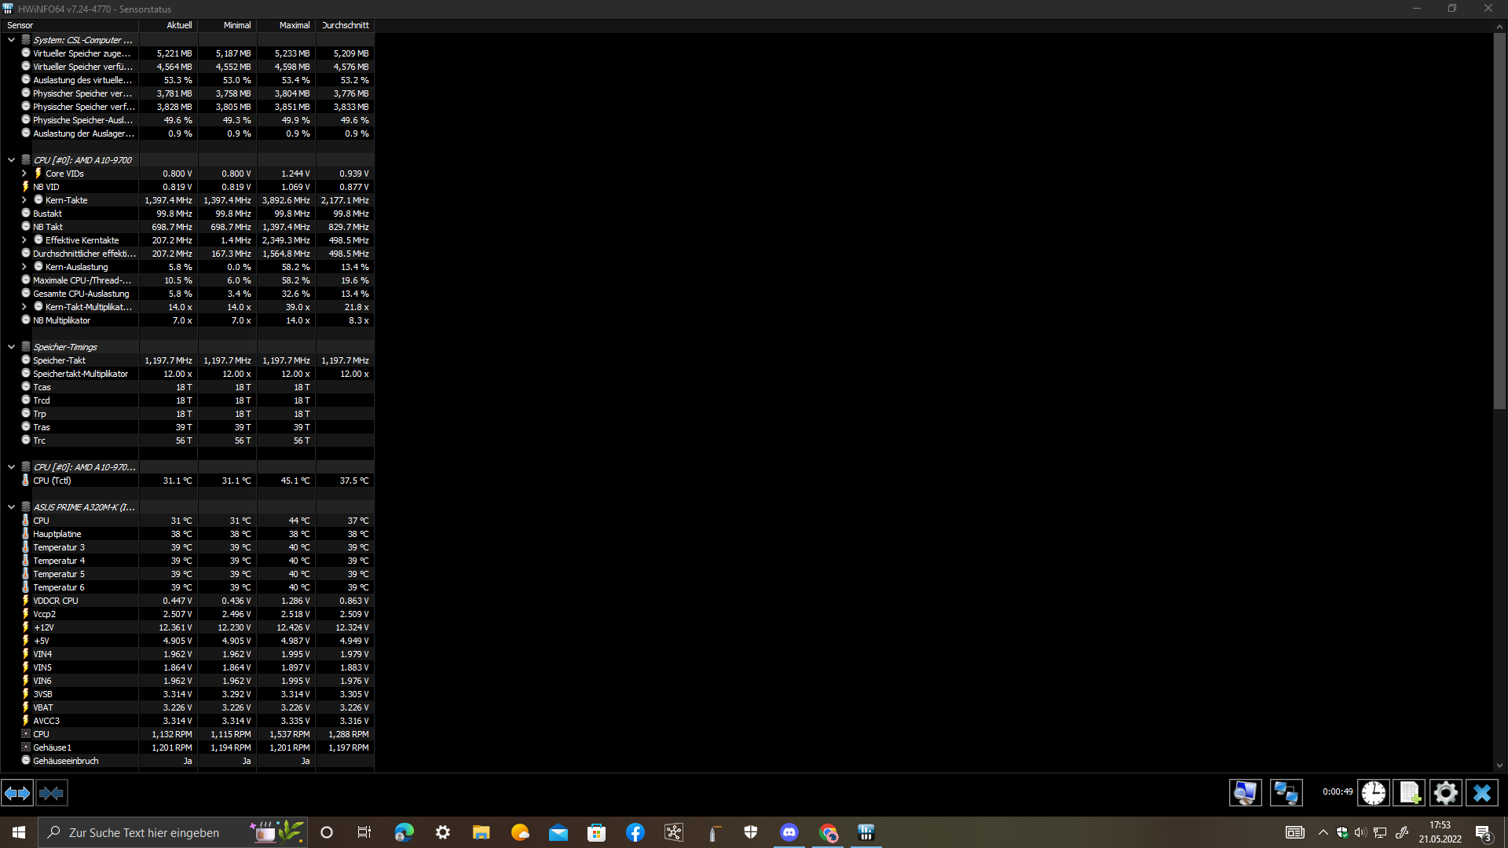Collapse the ASUS PRIME A320M-K group
Screen dimensions: 1508x848
(x=11, y=507)
